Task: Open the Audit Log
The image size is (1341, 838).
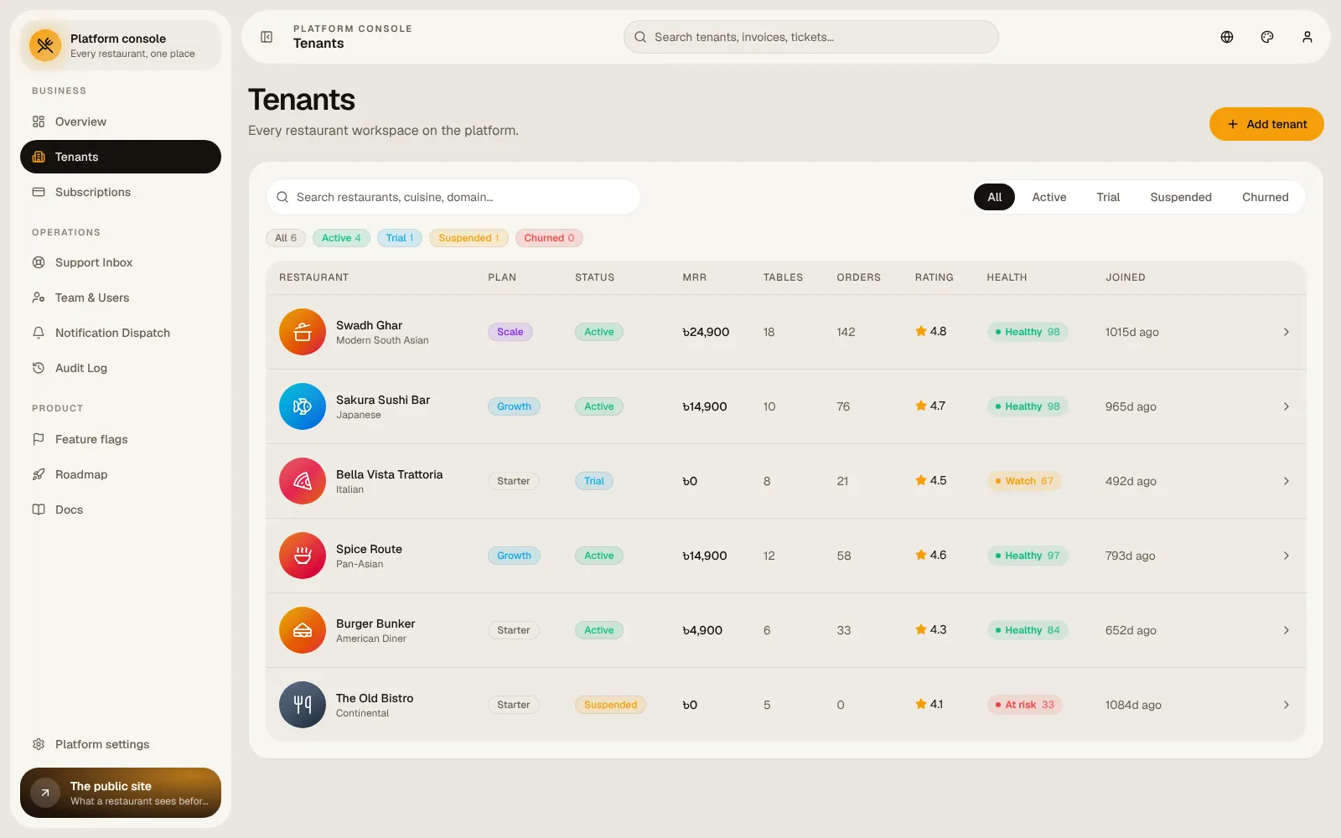Action: (x=121, y=368)
